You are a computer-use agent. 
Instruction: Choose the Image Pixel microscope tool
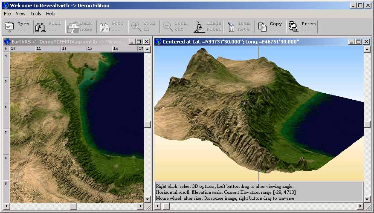click(x=199, y=27)
